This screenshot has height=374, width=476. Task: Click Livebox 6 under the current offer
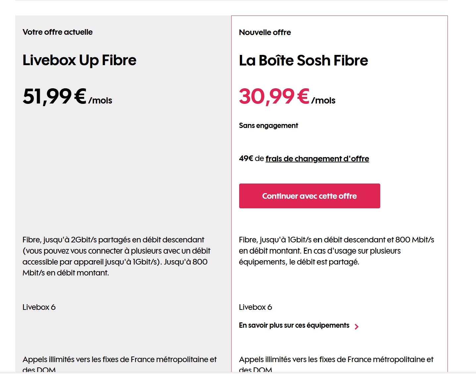[x=39, y=307]
